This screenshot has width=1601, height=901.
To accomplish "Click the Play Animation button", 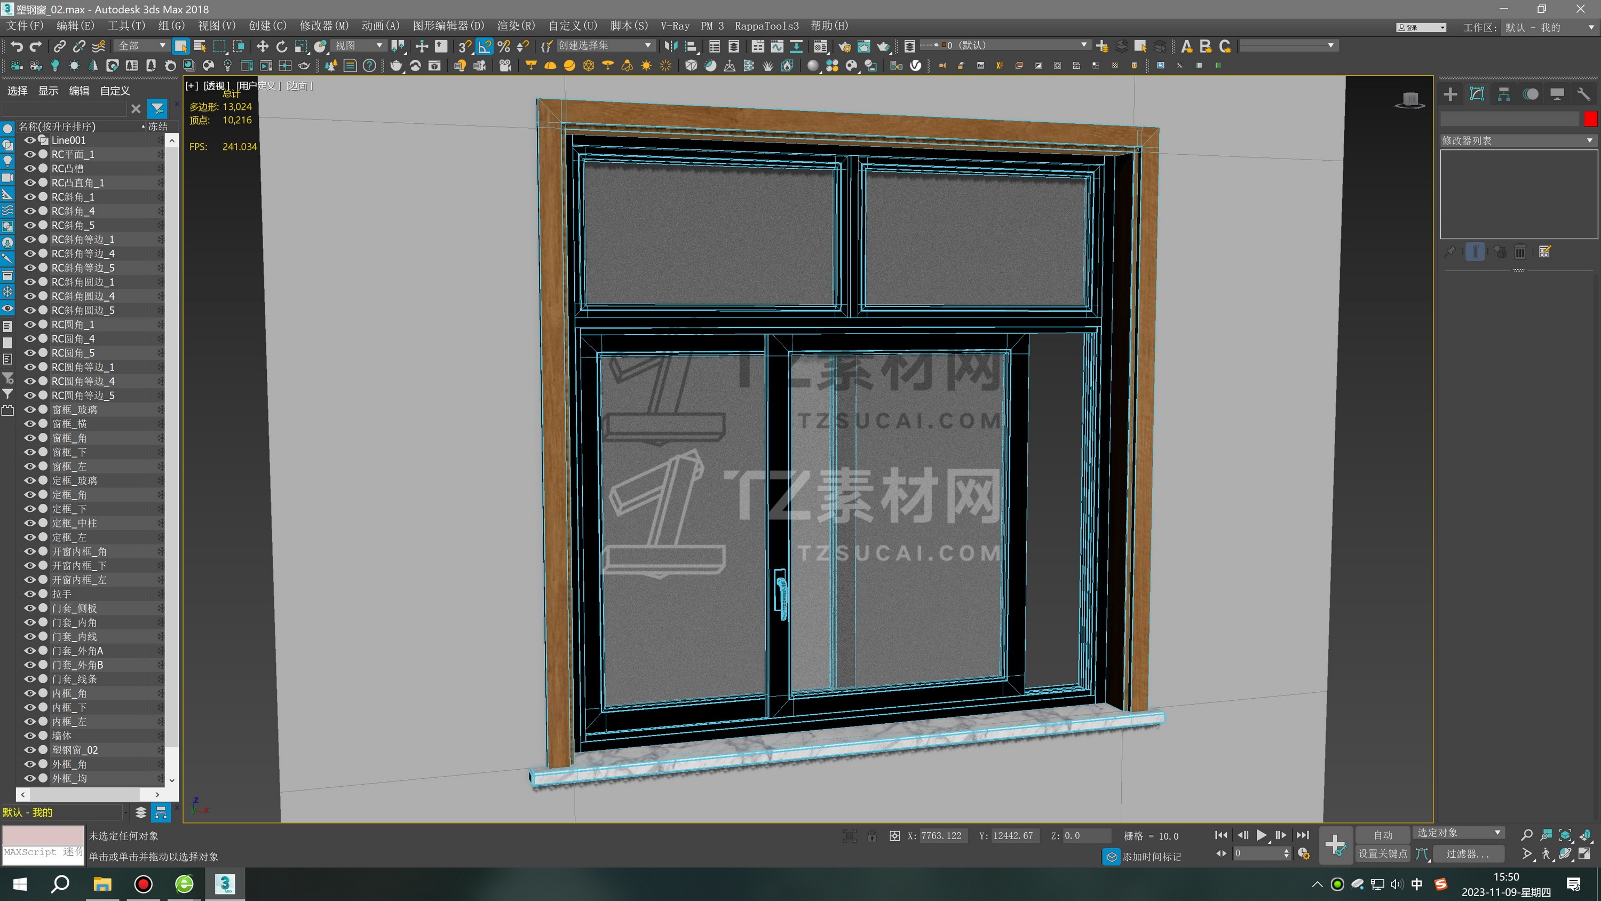I will click(x=1261, y=835).
